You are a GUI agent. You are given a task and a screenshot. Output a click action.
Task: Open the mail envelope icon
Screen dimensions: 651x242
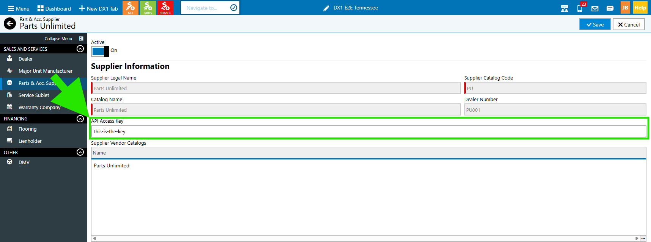[595, 8]
